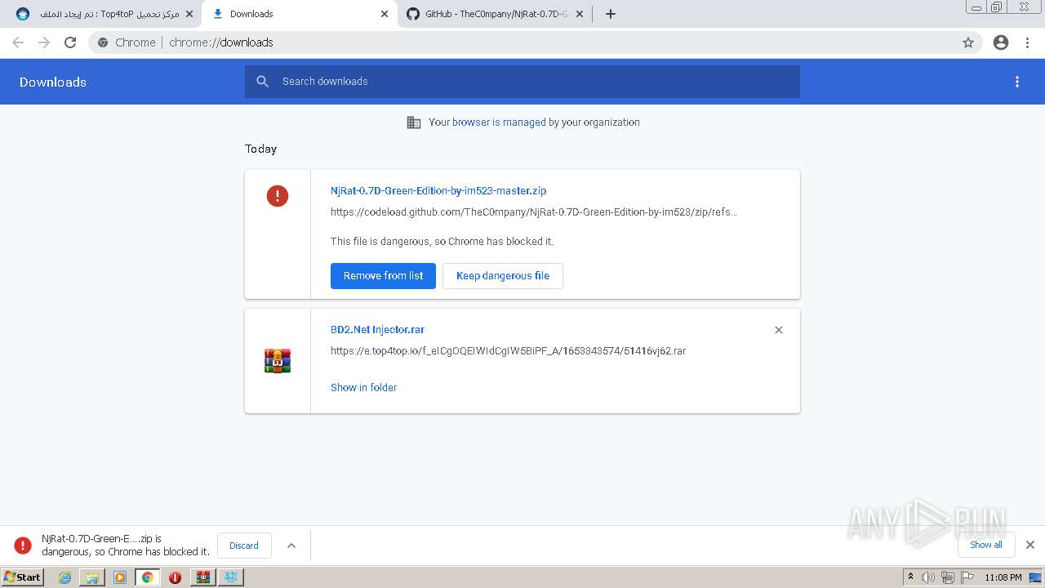
Task: Open the Opera taskbar icon
Action: click(175, 577)
